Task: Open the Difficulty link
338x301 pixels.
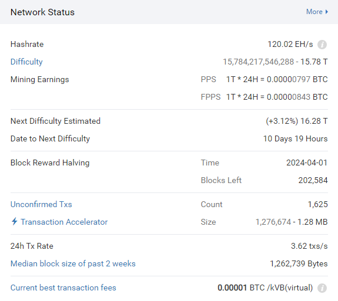Action: (26, 62)
